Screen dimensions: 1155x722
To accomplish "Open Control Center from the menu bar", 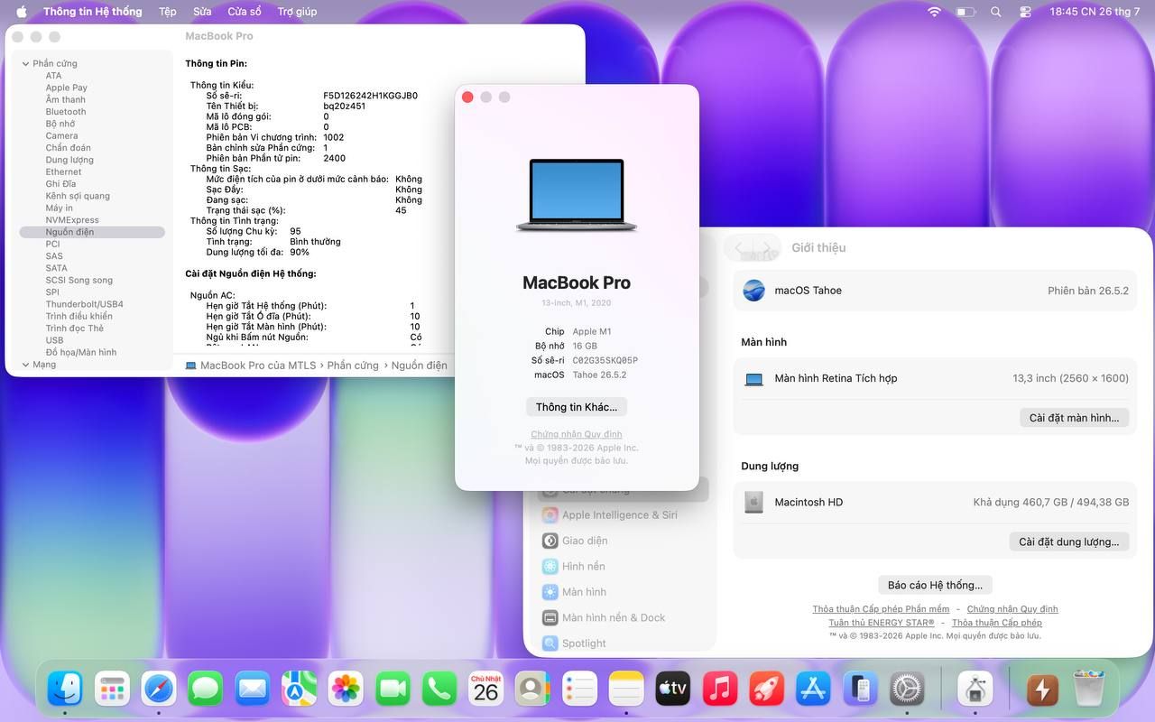I will 1025,12.
